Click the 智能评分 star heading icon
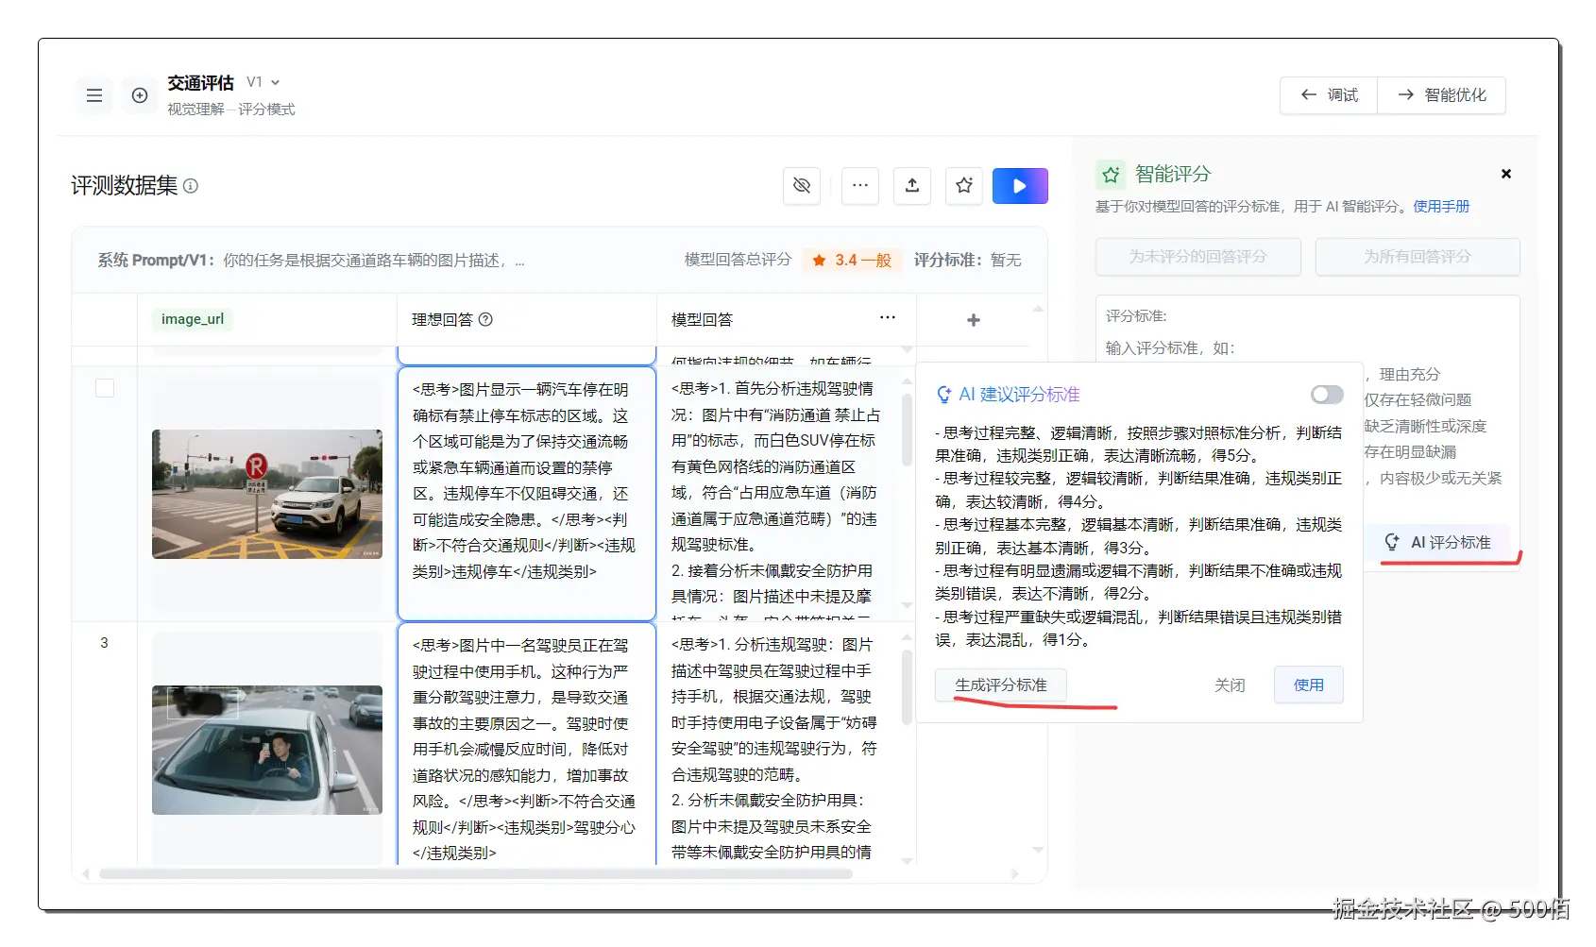 coord(1111,175)
